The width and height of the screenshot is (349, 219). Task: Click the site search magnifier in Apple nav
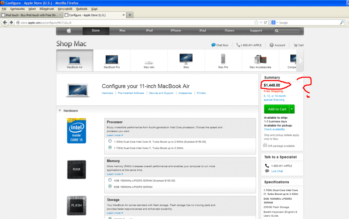point(277,31)
